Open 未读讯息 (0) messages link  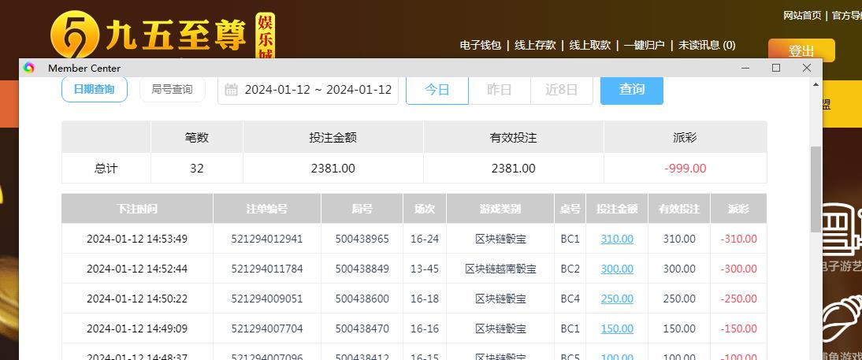click(x=707, y=45)
